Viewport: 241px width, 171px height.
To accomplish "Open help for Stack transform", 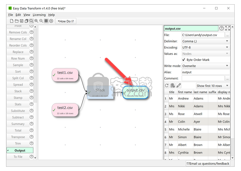I will coord(31,91).
